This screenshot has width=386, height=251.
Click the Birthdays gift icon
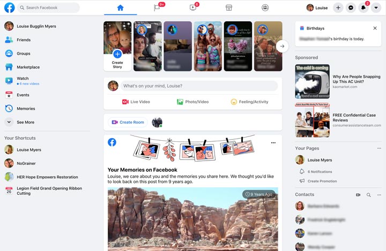pos(302,28)
